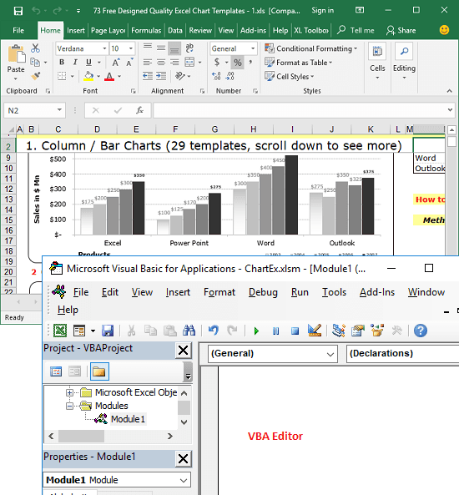Collapse the Excel ribbon arrow
The width and height of the screenshot is (459, 495).
coord(450,91)
